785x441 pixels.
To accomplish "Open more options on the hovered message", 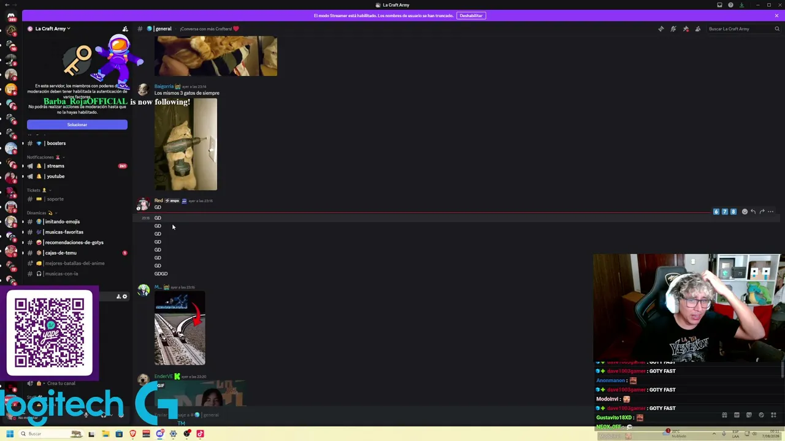I will pyautogui.click(x=771, y=212).
